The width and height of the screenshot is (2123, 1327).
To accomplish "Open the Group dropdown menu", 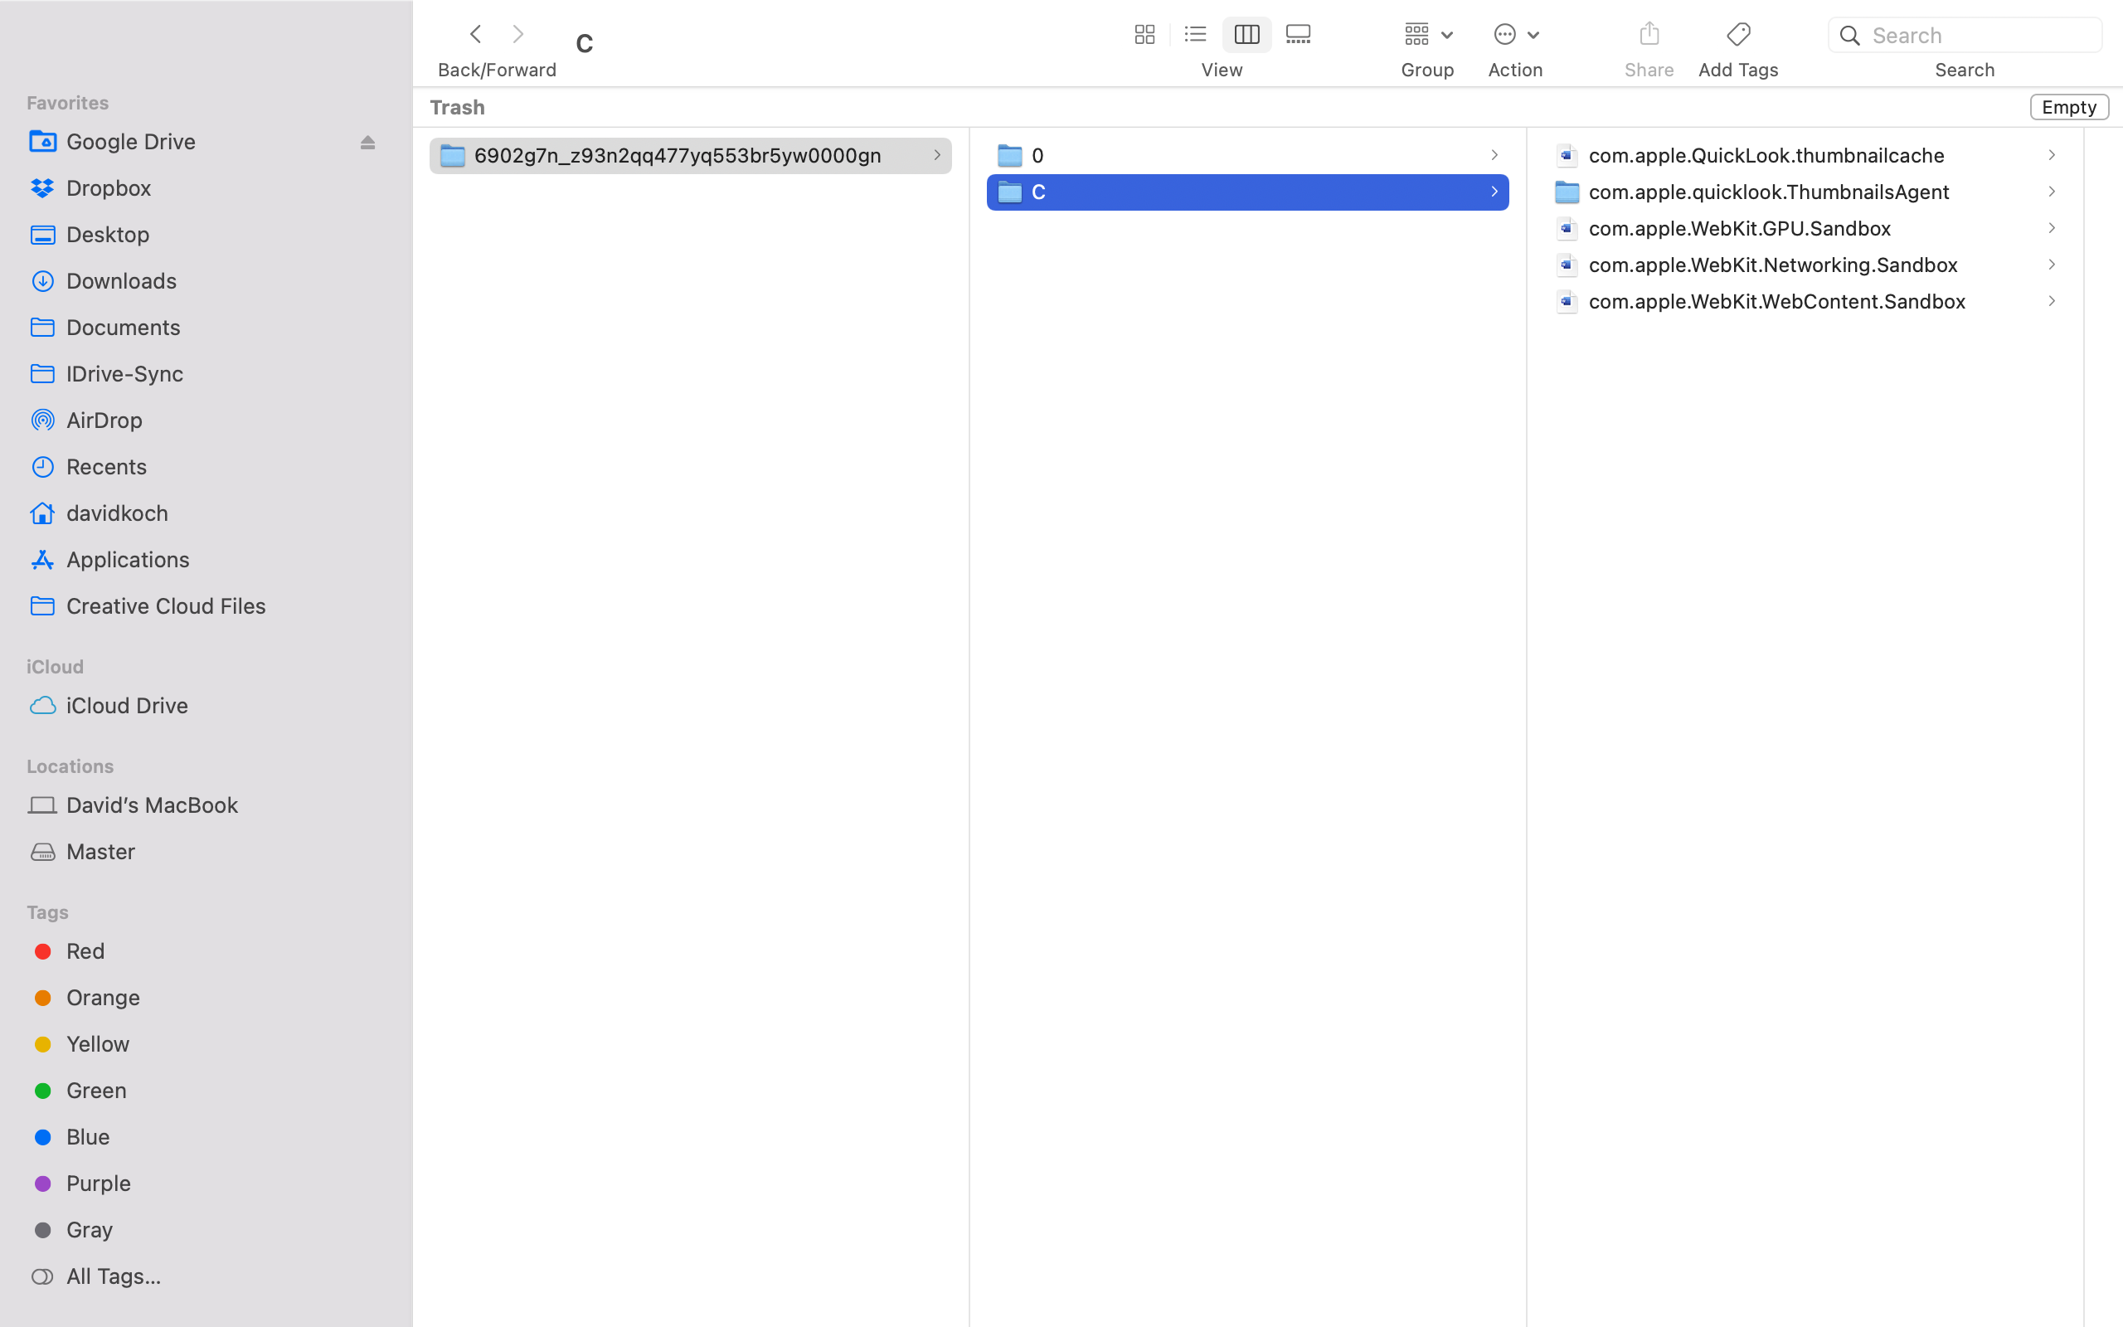I will [x=1427, y=34].
